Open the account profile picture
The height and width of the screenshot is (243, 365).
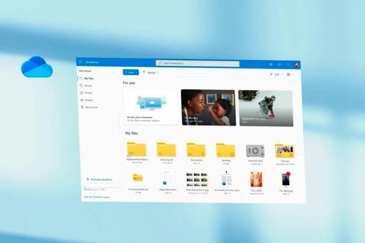pyautogui.click(x=296, y=65)
